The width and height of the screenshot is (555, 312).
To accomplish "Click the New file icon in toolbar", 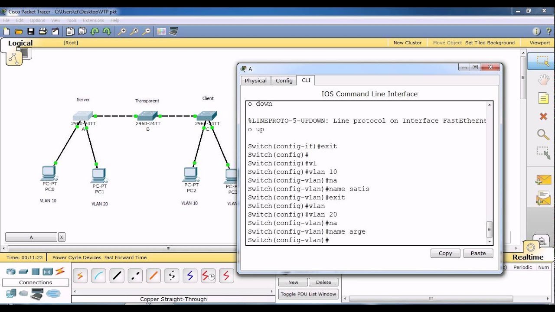I will click(x=7, y=31).
